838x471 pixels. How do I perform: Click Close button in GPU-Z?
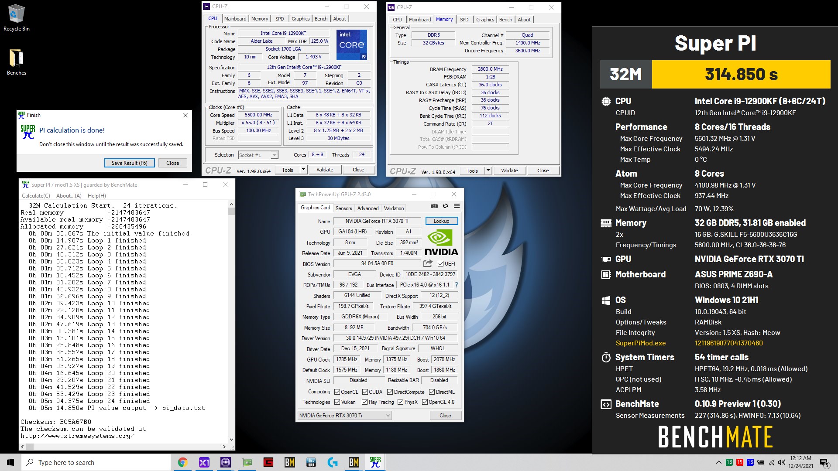tap(445, 416)
